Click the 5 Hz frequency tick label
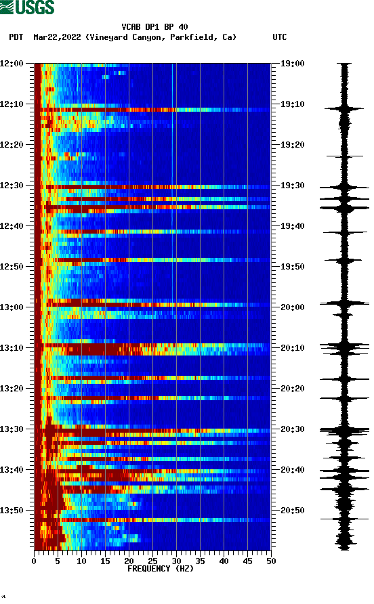 pos(58,561)
